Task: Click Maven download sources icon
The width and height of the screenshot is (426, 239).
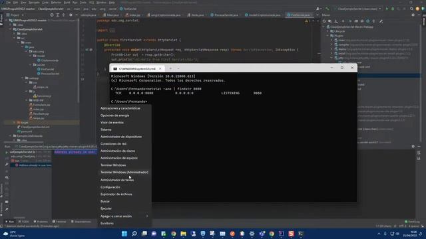Action: (336, 21)
